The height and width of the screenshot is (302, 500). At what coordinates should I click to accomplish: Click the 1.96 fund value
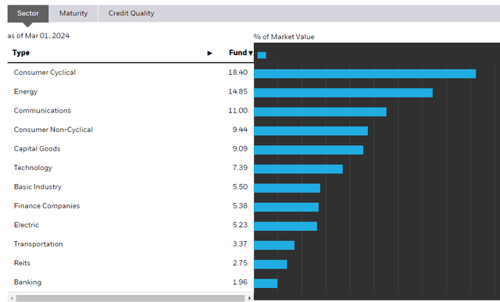pyautogui.click(x=240, y=282)
